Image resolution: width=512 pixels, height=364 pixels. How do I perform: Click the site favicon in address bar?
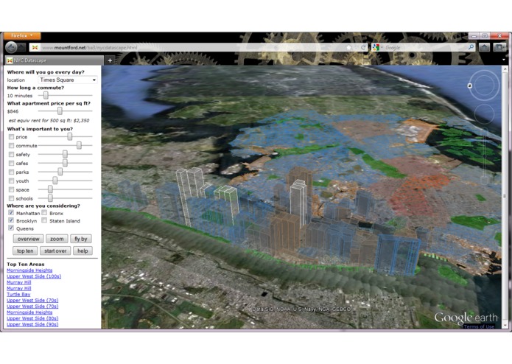coord(35,48)
